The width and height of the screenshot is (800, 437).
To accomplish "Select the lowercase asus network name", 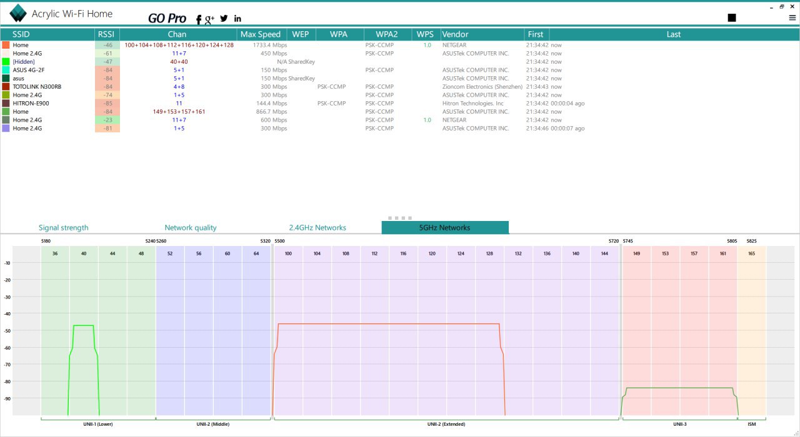I will pyautogui.click(x=19, y=78).
